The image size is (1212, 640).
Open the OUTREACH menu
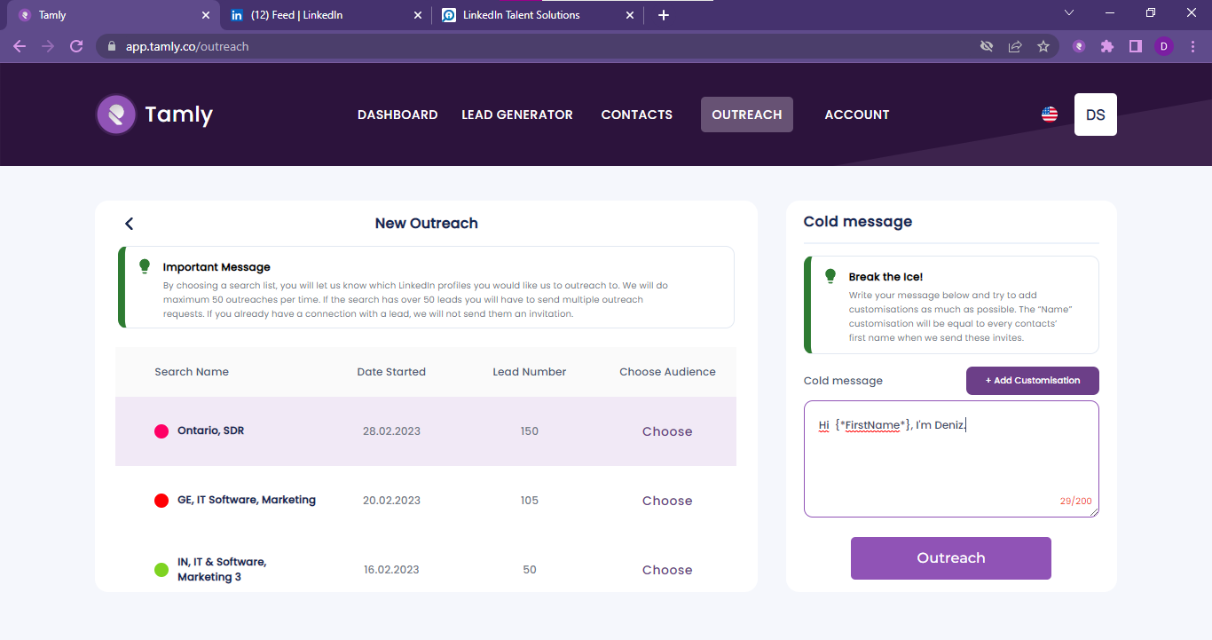coord(747,115)
